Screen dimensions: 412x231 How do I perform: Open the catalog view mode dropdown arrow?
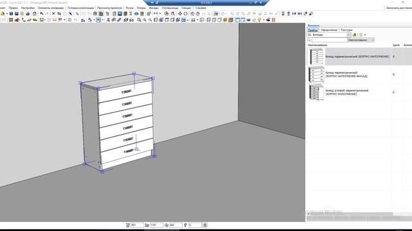click(365, 35)
